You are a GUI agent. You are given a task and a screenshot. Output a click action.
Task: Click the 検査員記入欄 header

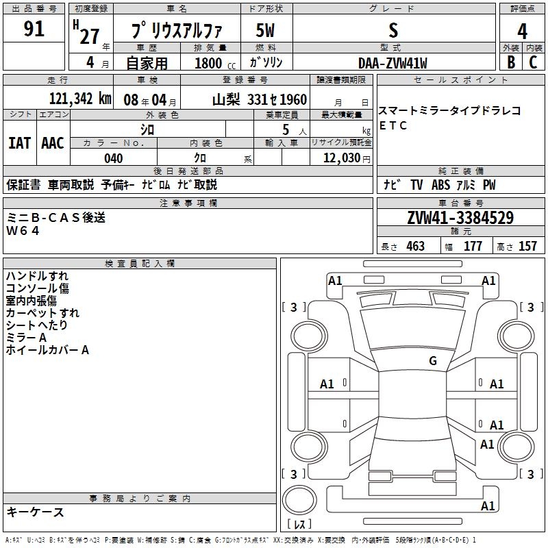click(x=140, y=264)
